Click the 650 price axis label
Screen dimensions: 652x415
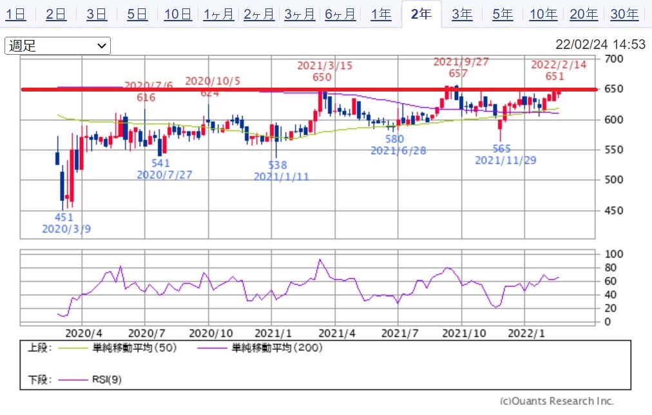(x=614, y=89)
